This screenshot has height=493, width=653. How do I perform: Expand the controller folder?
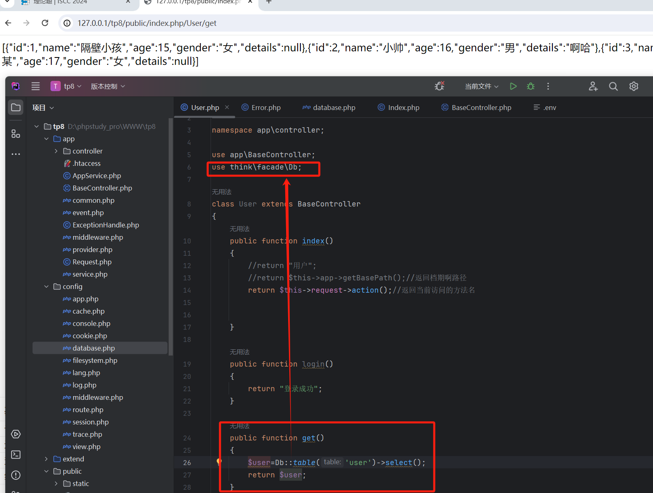pos(56,151)
